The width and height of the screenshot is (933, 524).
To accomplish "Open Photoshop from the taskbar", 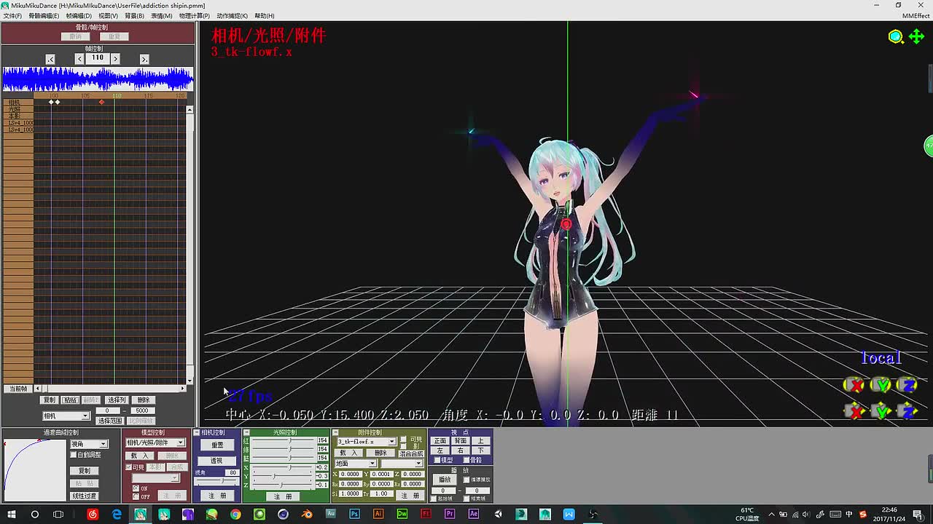I will [354, 514].
